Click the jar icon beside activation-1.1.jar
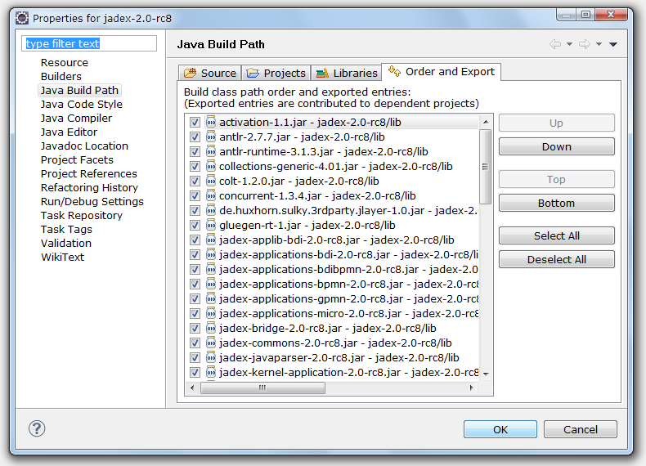646x466 pixels. click(x=210, y=123)
